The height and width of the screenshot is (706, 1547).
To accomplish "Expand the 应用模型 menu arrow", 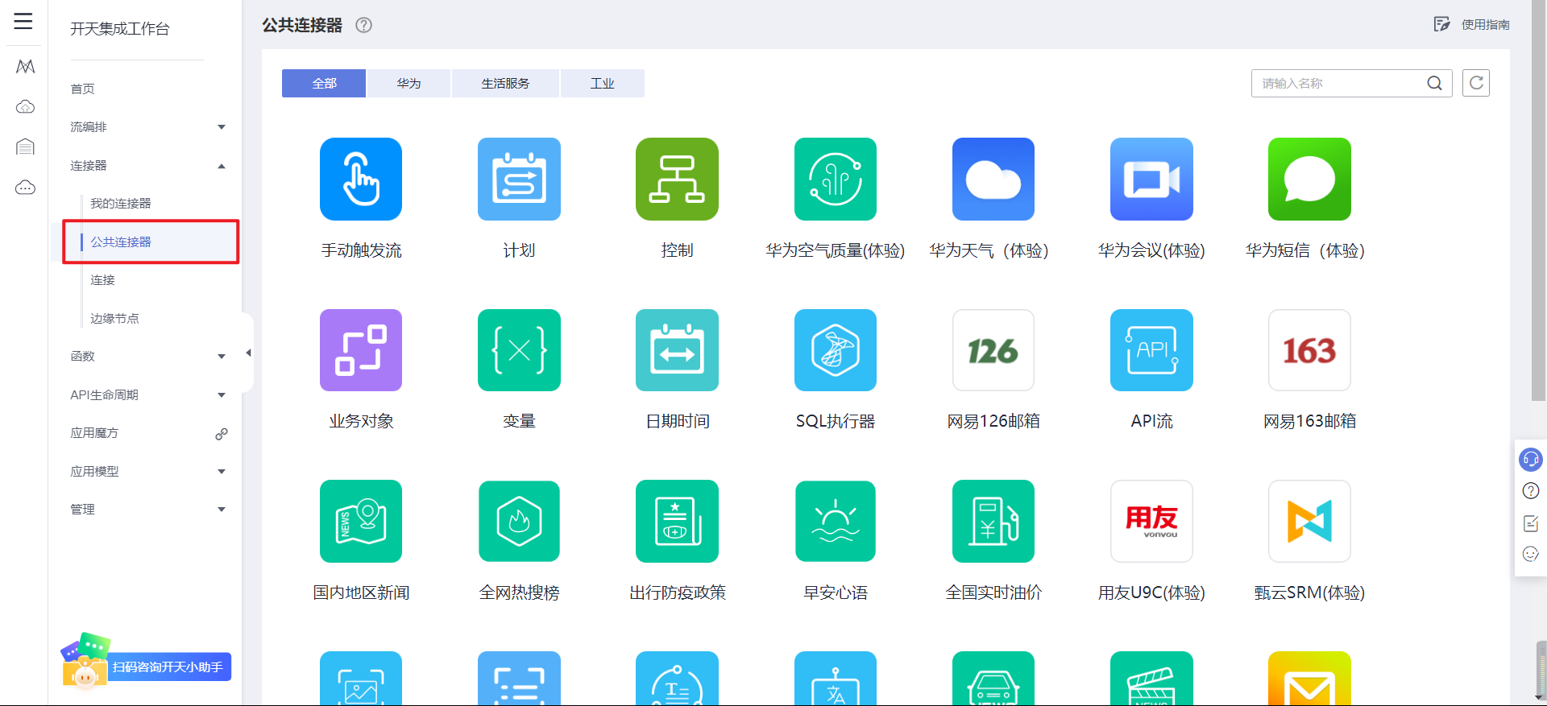I will point(222,472).
